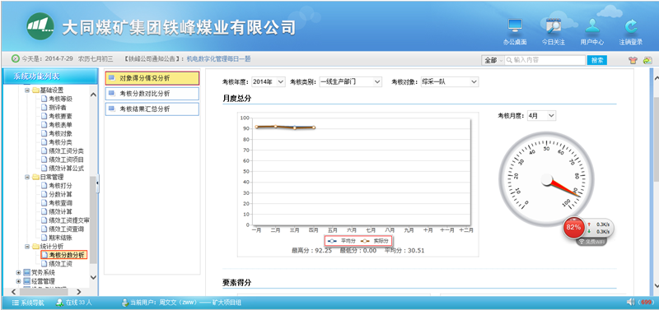Open 分数计算 in the tree
659x310 pixels.
tap(60, 194)
